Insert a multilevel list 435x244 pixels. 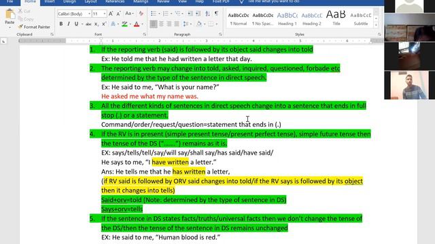pyautogui.click(x=178, y=14)
